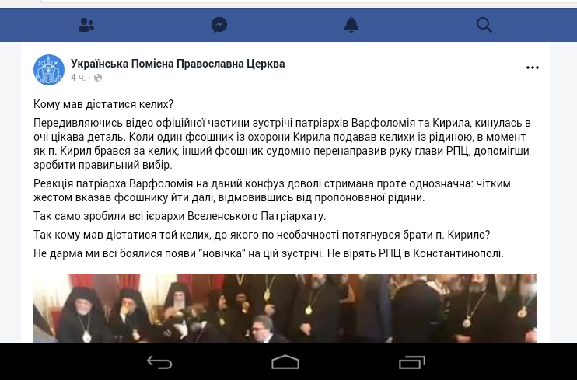Open the page's round blue avatar

click(49, 70)
